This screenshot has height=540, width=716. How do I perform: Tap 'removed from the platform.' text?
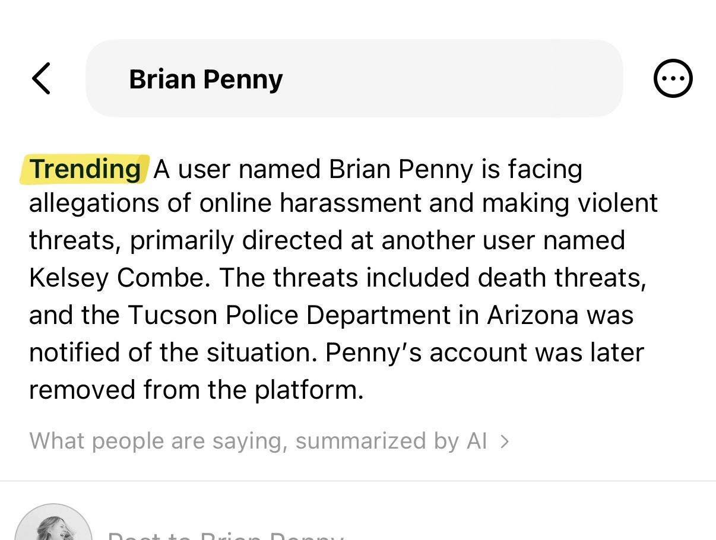coord(196,390)
